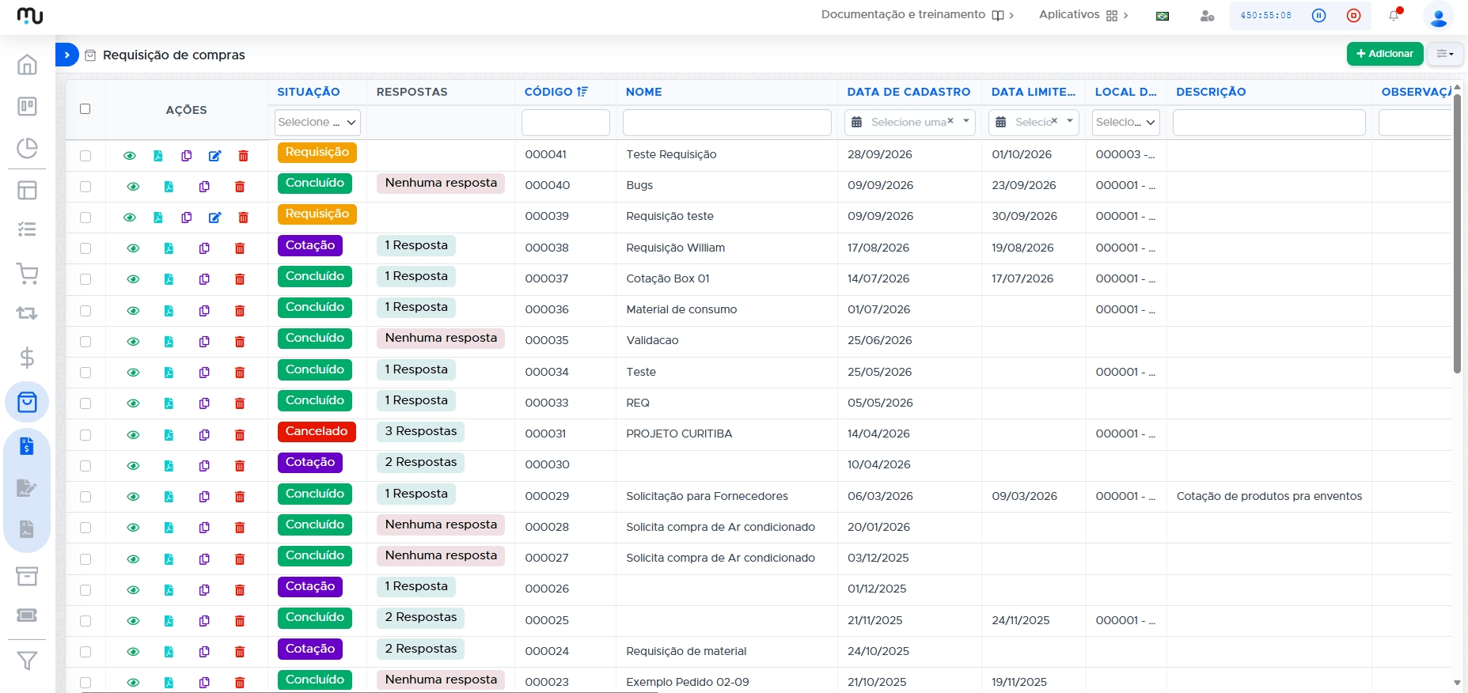Click the archive box sidebar icon
This screenshot has height=693, width=1468.
[x=27, y=576]
